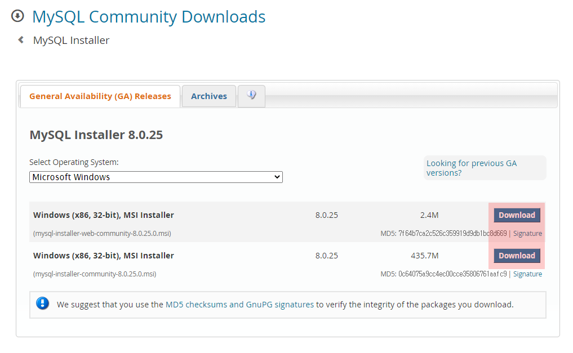Click filename text mysql-installer-community-8.0.25.0.msi
The image size is (573, 353).
pyautogui.click(x=95, y=274)
